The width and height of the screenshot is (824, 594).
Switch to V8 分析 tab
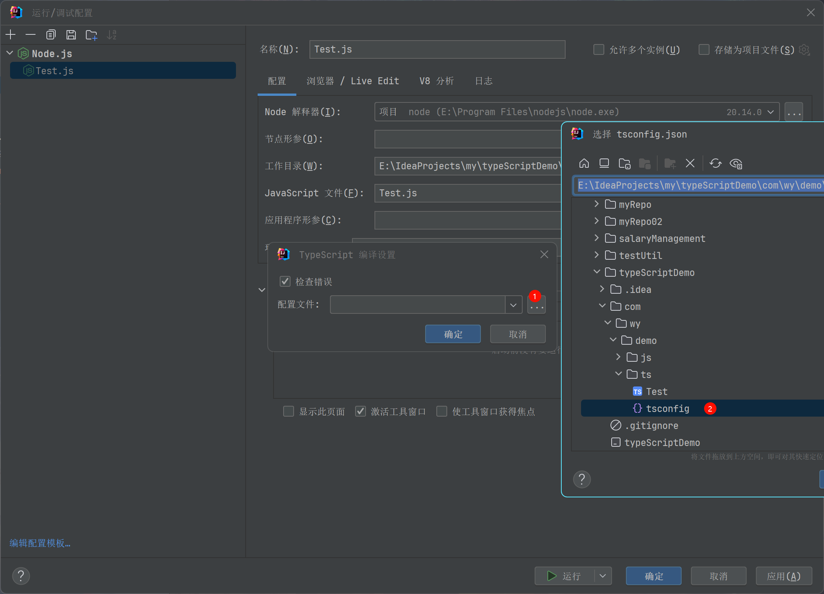437,81
